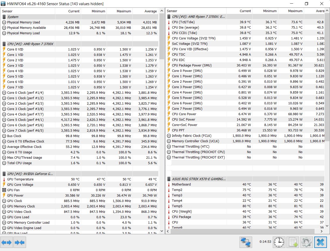Click the collapse columns inward arrows button
Image resolution: width=330 pixels, height=251 pixels.
click(20, 242)
